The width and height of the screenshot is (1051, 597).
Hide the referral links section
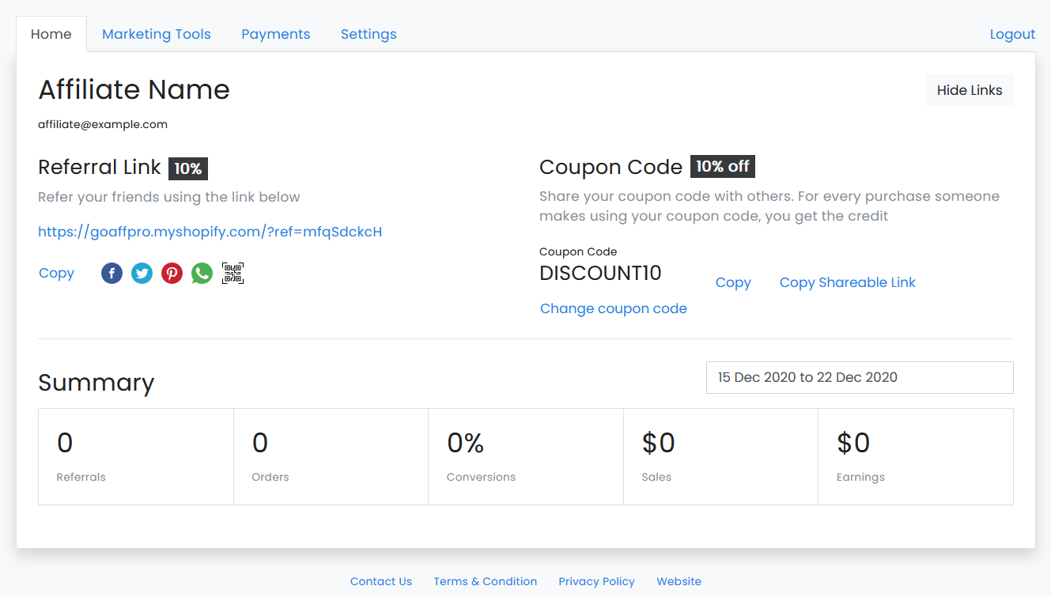tap(970, 89)
